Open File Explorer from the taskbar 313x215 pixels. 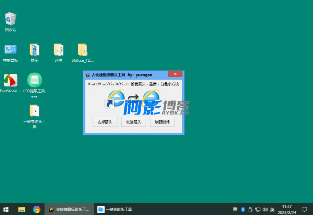[x=22, y=209]
